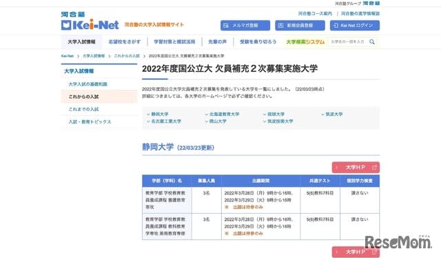Open the first 大学HP button above the table
The height and width of the screenshot is (258, 441).
click(x=356, y=168)
